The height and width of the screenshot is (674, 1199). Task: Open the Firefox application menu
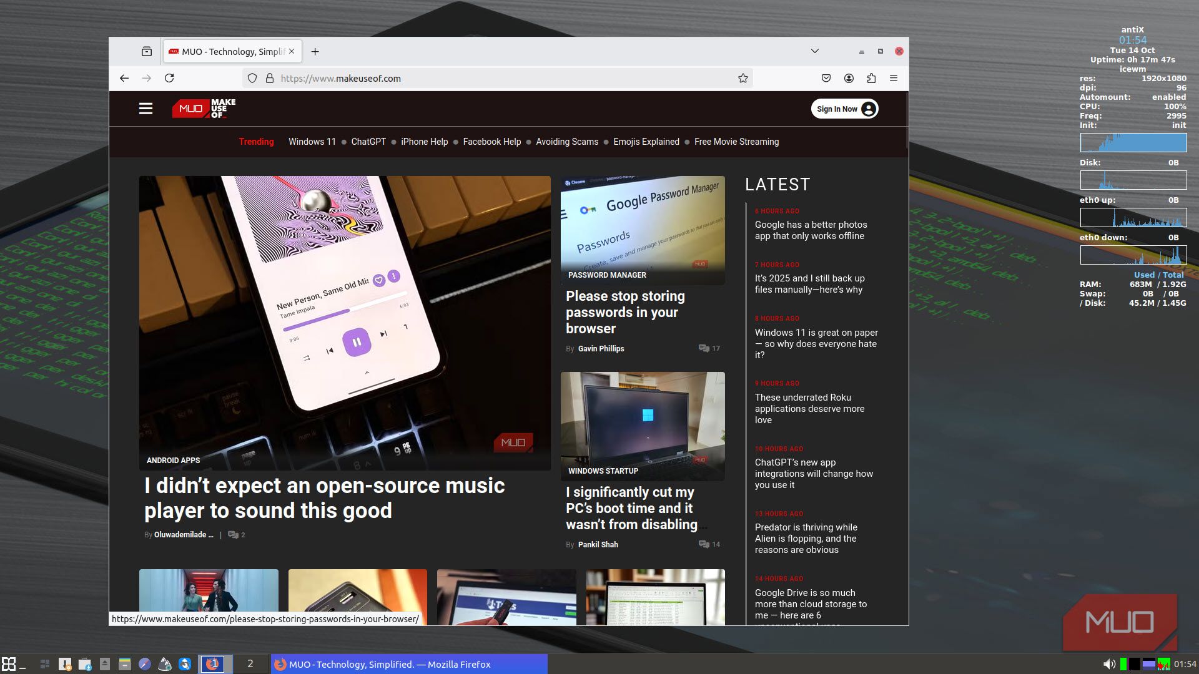click(894, 78)
